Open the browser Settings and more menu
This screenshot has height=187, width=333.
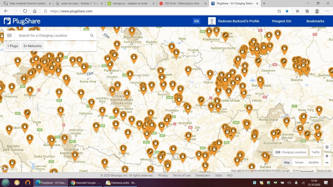(327, 11)
